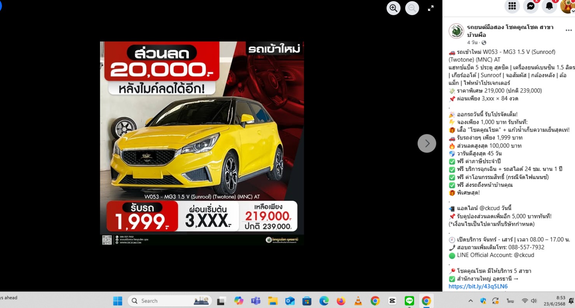Open Microsoft Store from taskbar

[307, 301]
